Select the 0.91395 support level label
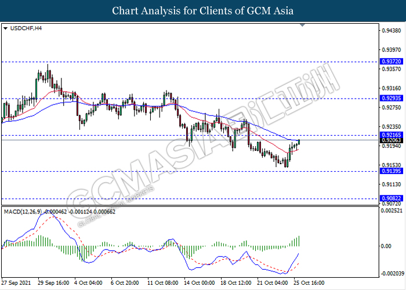This screenshot has height=290, width=406. pos(391,171)
